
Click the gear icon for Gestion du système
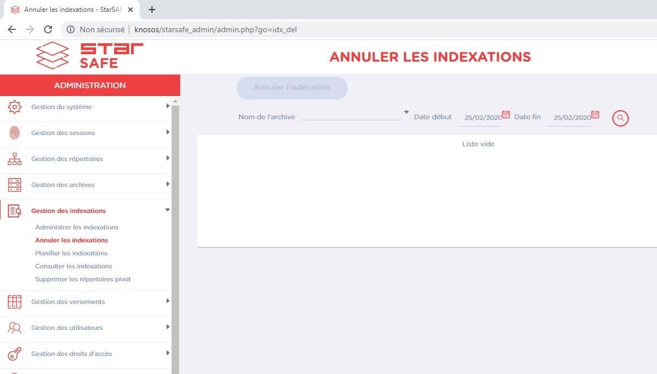(x=15, y=107)
